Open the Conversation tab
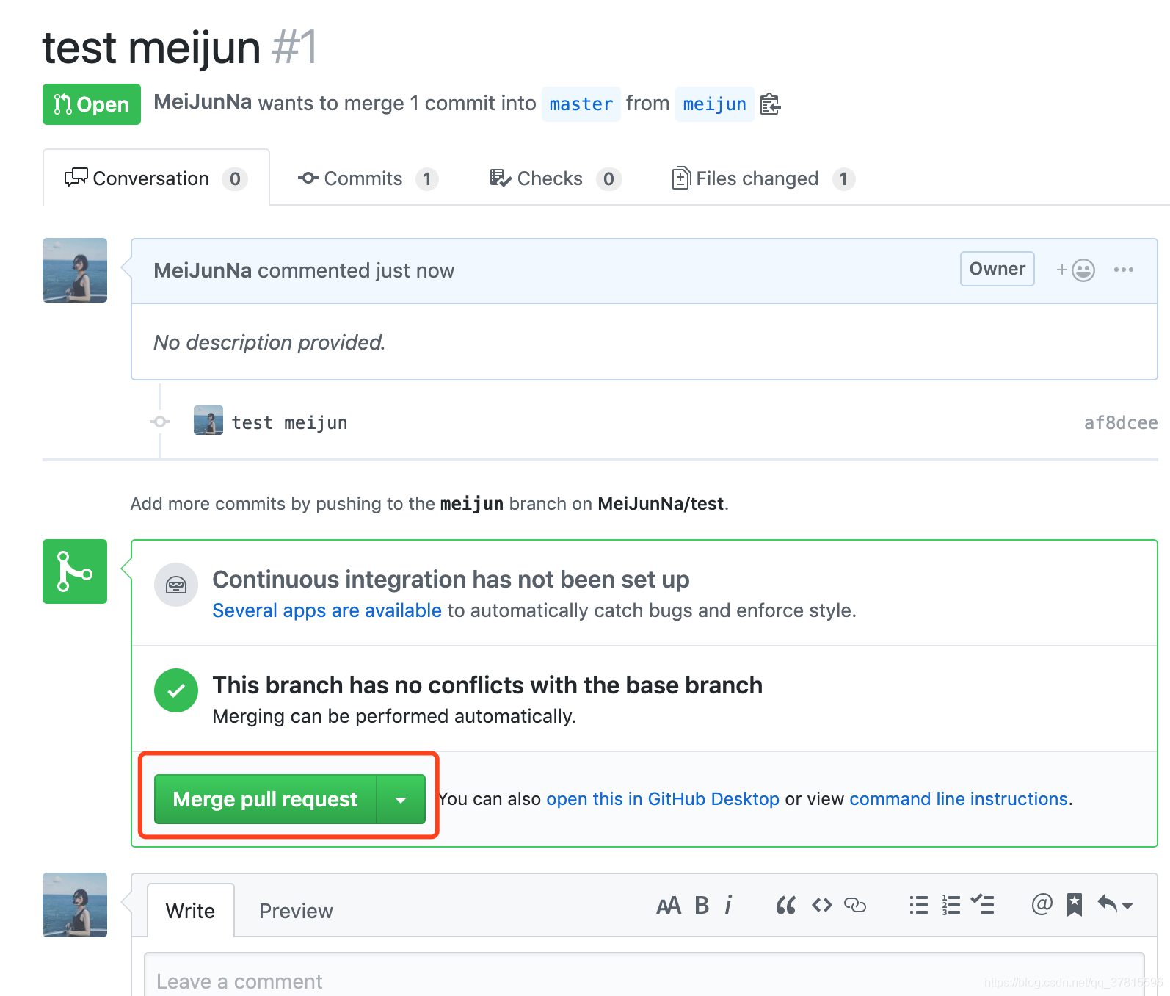The width and height of the screenshot is (1170, 996). 156,178
